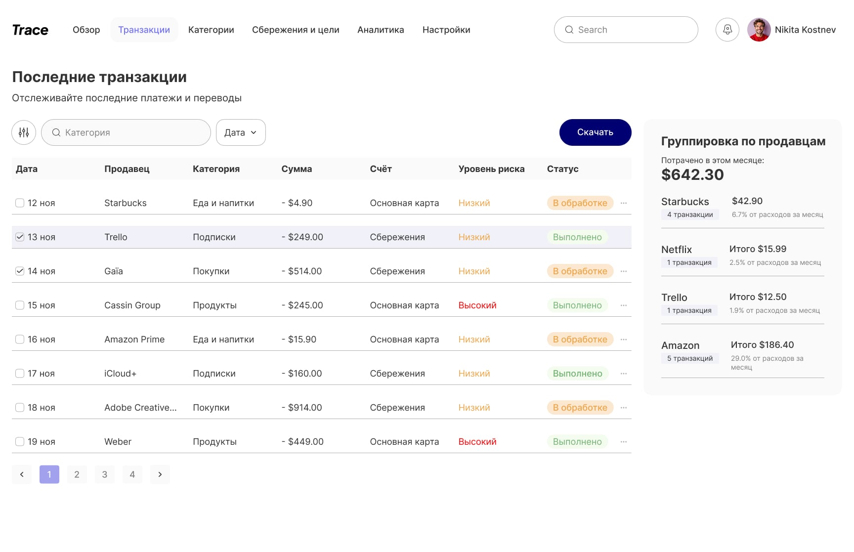
Task: Open notifications via the bell icon
Action: click(x=727, y=30)
